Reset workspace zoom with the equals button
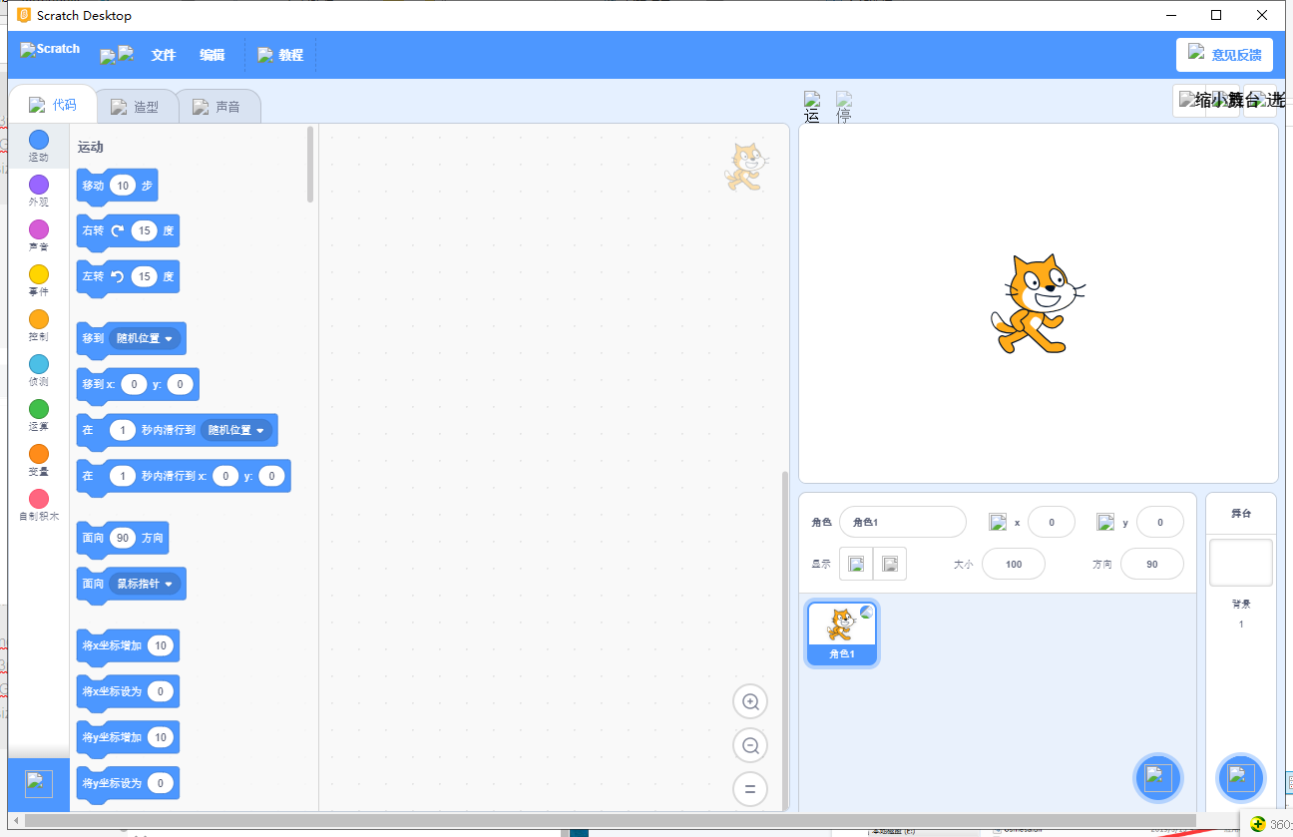Viewport: 1293px width, 837px height. coord(750,789)
